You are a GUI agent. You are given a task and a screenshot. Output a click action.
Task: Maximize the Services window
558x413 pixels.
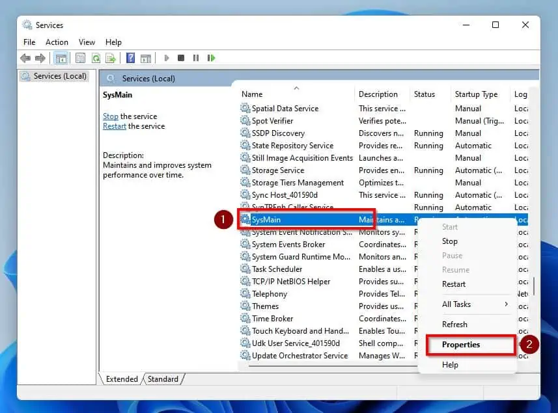(495, 25)
